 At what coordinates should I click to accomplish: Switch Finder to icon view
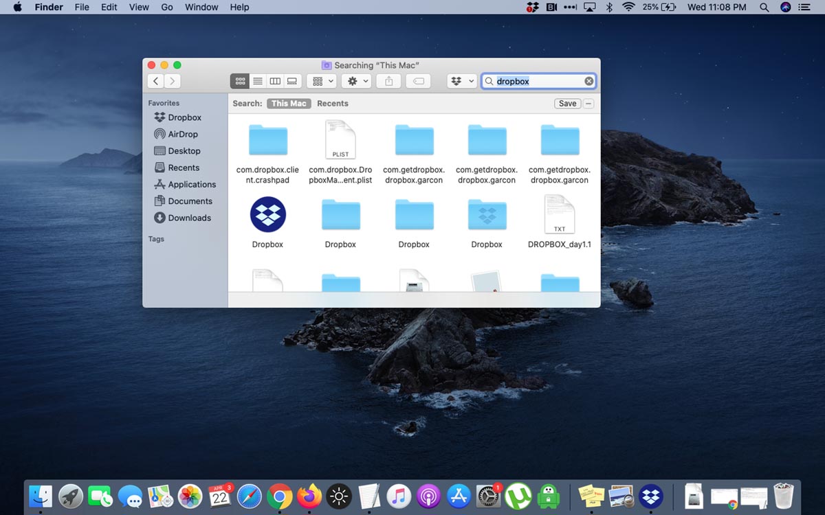click(240, 81)
